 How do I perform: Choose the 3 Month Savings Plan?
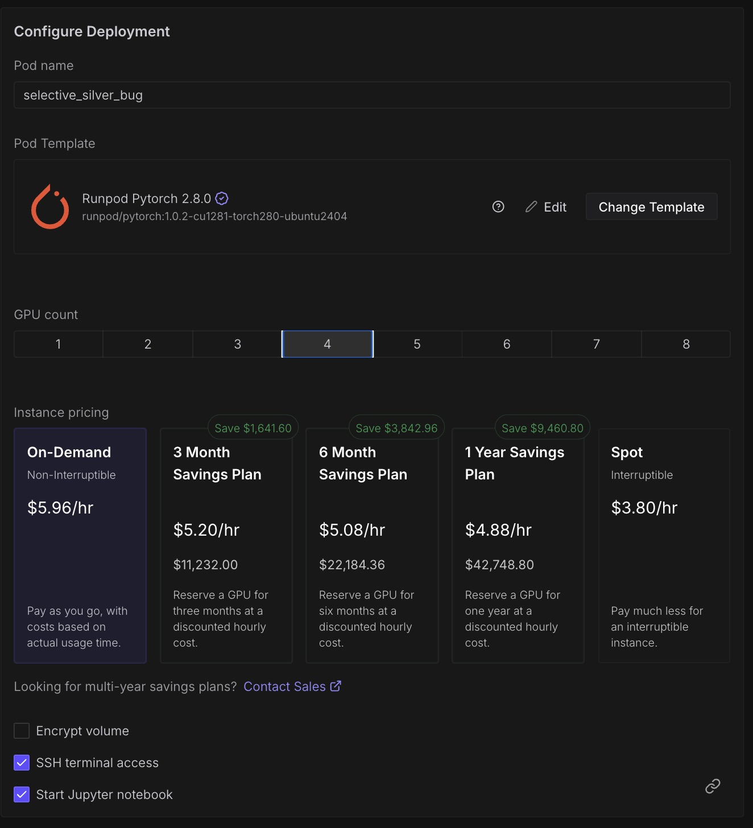226,545
